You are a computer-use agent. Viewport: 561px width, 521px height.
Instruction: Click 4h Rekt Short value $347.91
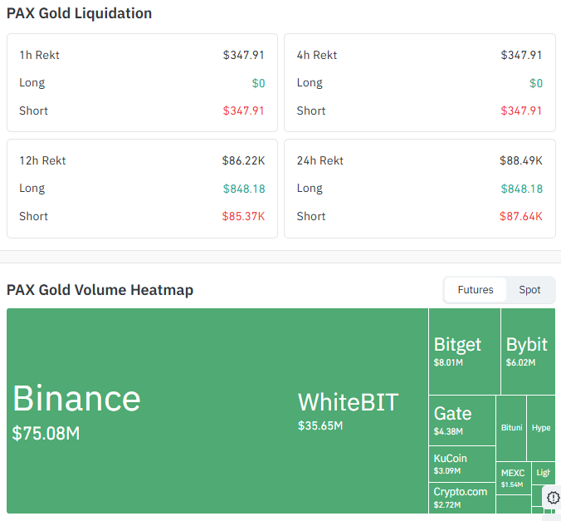(x=521, y=111)
